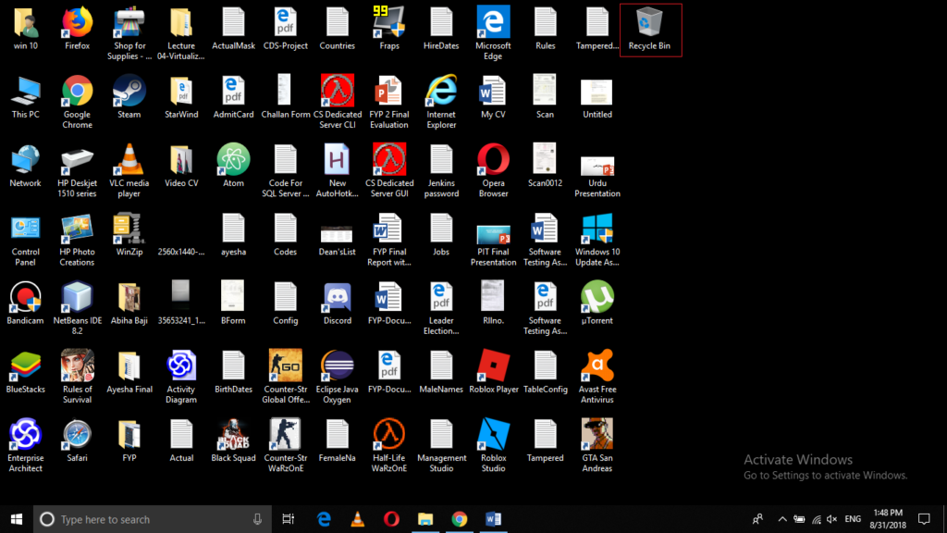Launch Edge from the taskbar

pos(324,519)
